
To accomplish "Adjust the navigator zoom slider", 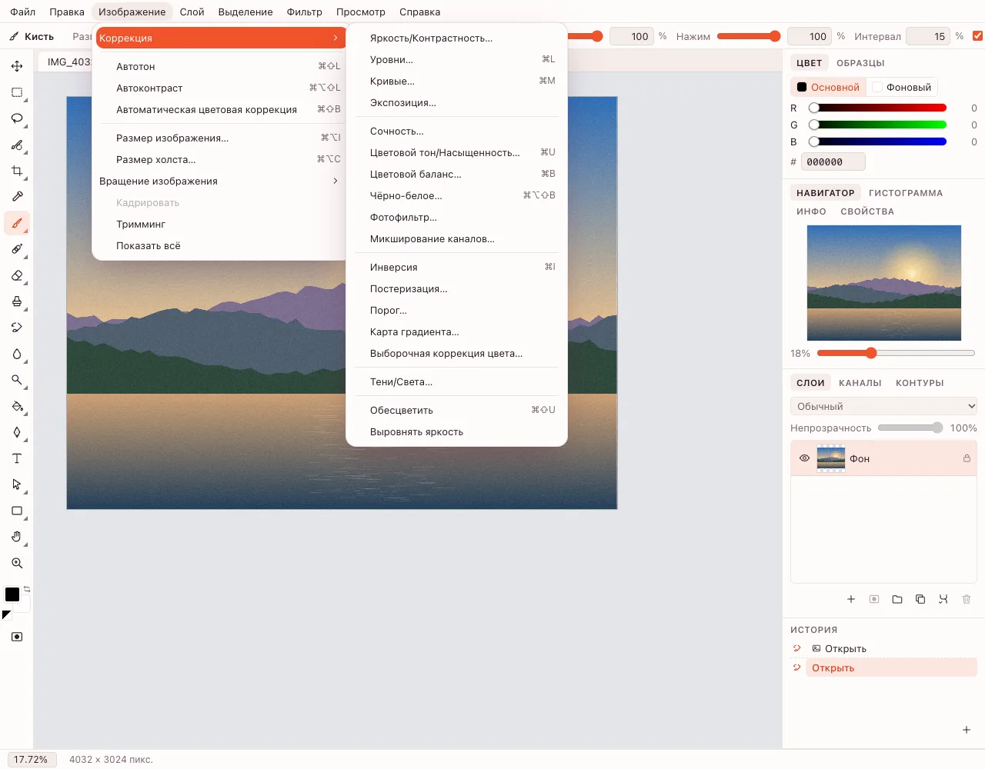I will 896,353.
